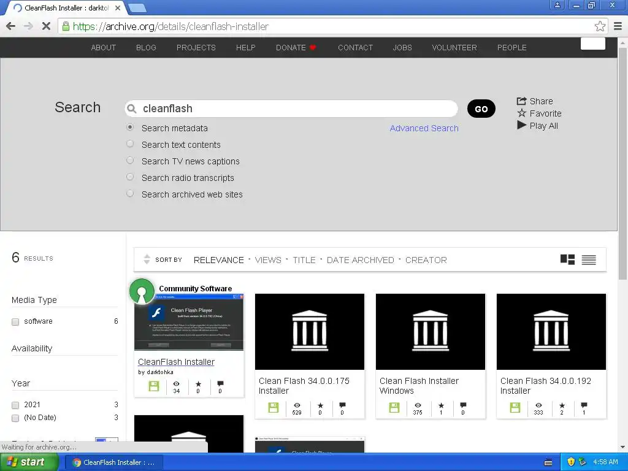Click floppy icon on Clean Flash Installer Windows card
Screen dimensions: 628x471
click(x=394, y=408)
